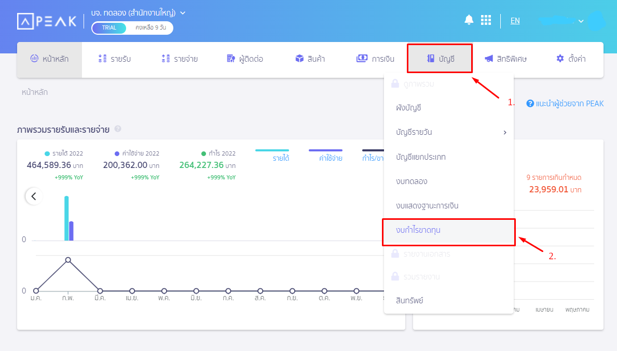Click the help icon beside ภาพรวมรายรับและรายจ่าย
This screenshot has width=617, height=351.
pos(118,129)
